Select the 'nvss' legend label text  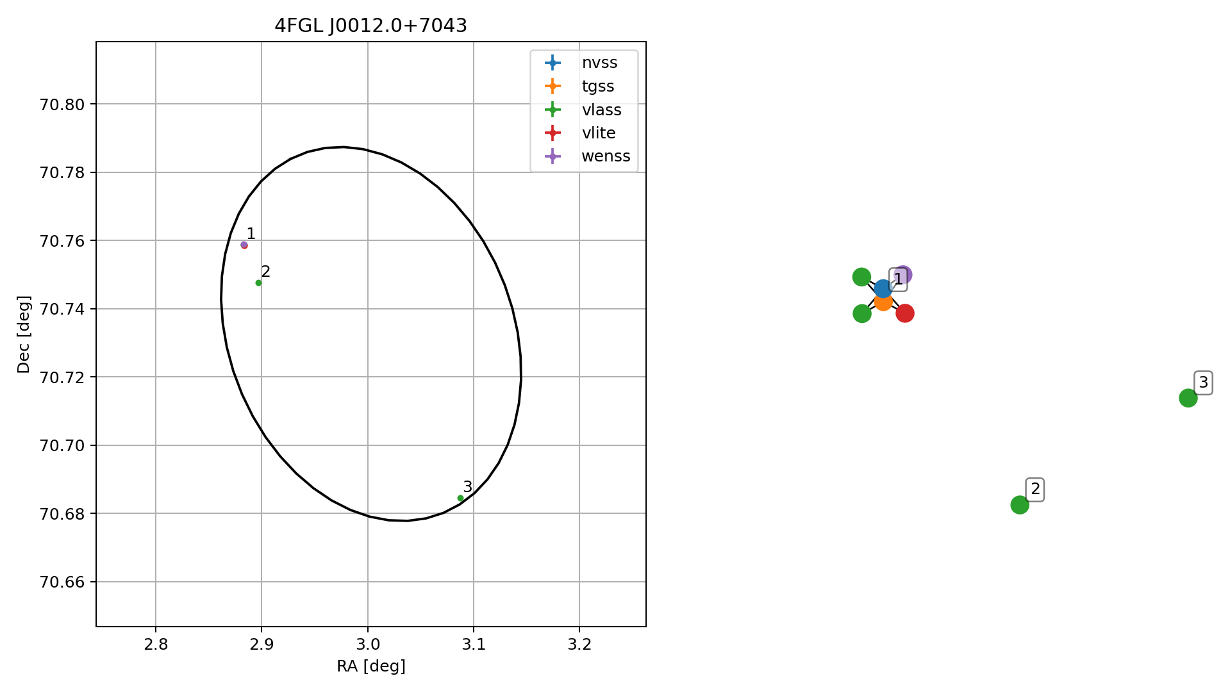[599, 63]
